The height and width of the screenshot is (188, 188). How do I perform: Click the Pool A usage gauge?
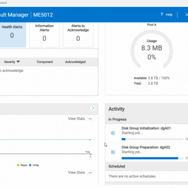coord(152,49)
